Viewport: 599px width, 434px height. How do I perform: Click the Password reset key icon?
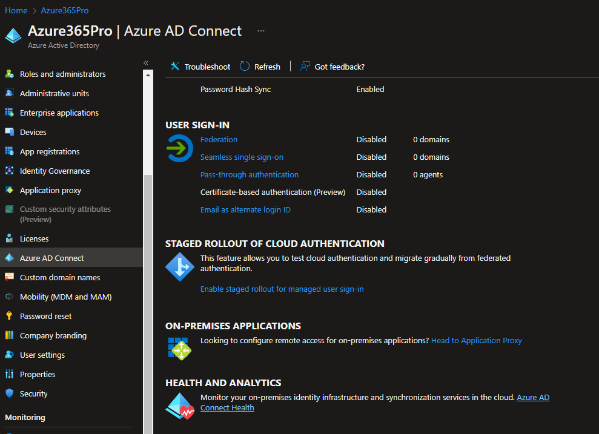pyautogui.click(x=10, y=316)
